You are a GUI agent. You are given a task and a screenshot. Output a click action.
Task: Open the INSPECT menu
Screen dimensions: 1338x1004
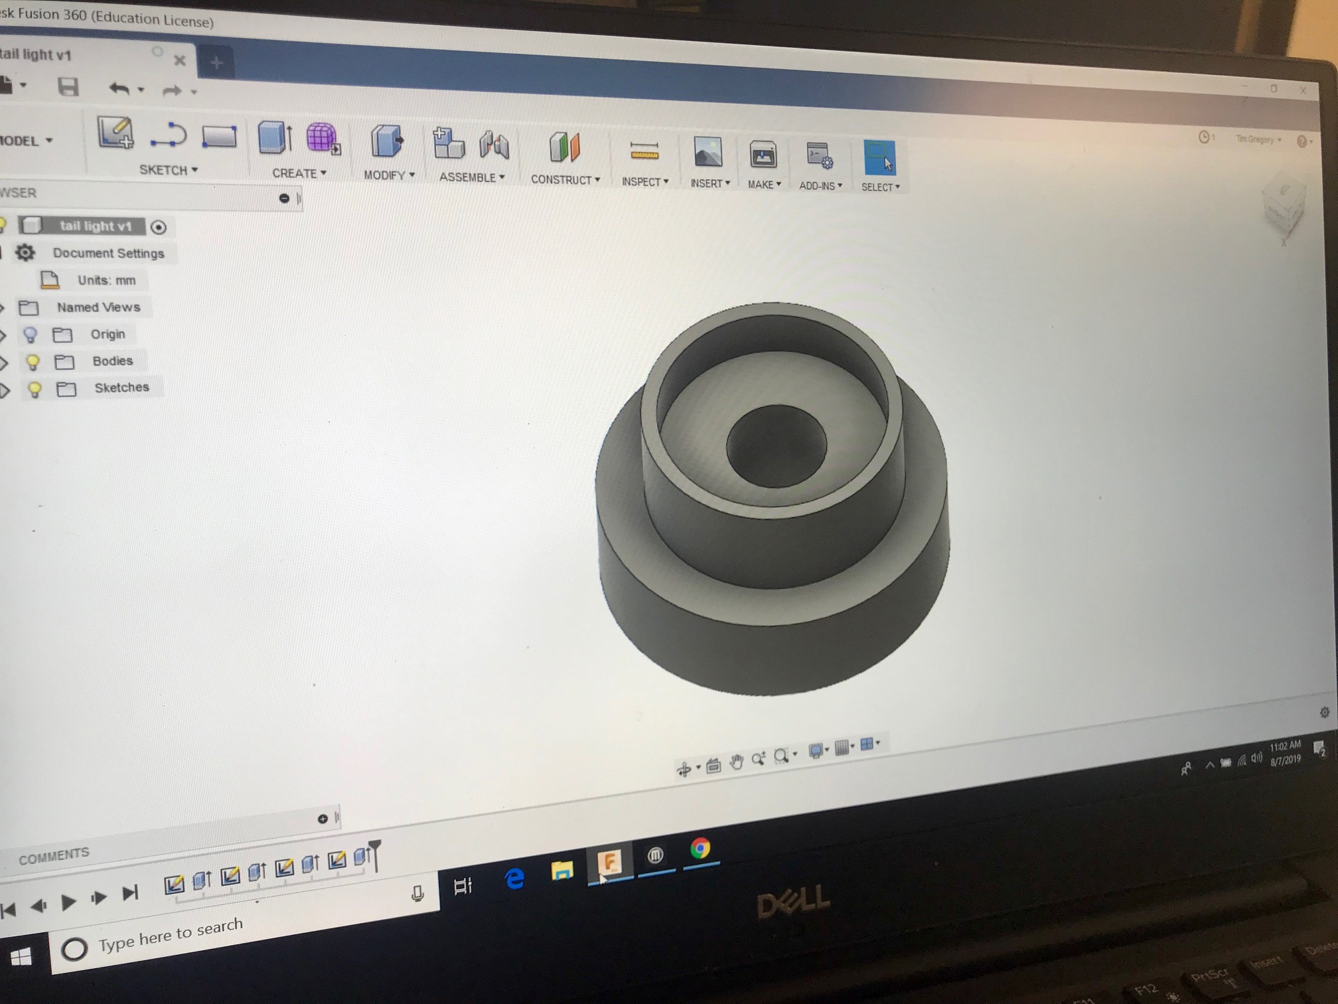click(644, 182)
